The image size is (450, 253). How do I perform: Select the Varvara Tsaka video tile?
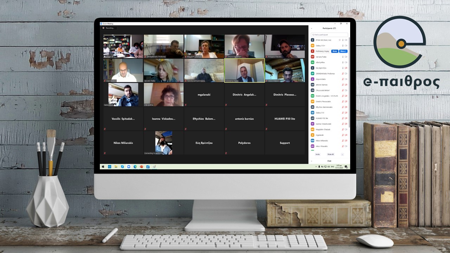[163, 70]
